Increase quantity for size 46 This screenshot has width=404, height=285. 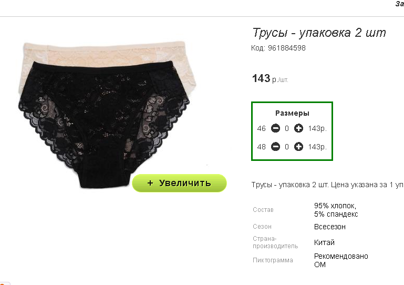(298, 128)
